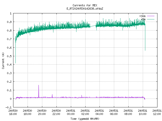Click the x-axis label 240530 18:00
162x121 pixels.
28,112
